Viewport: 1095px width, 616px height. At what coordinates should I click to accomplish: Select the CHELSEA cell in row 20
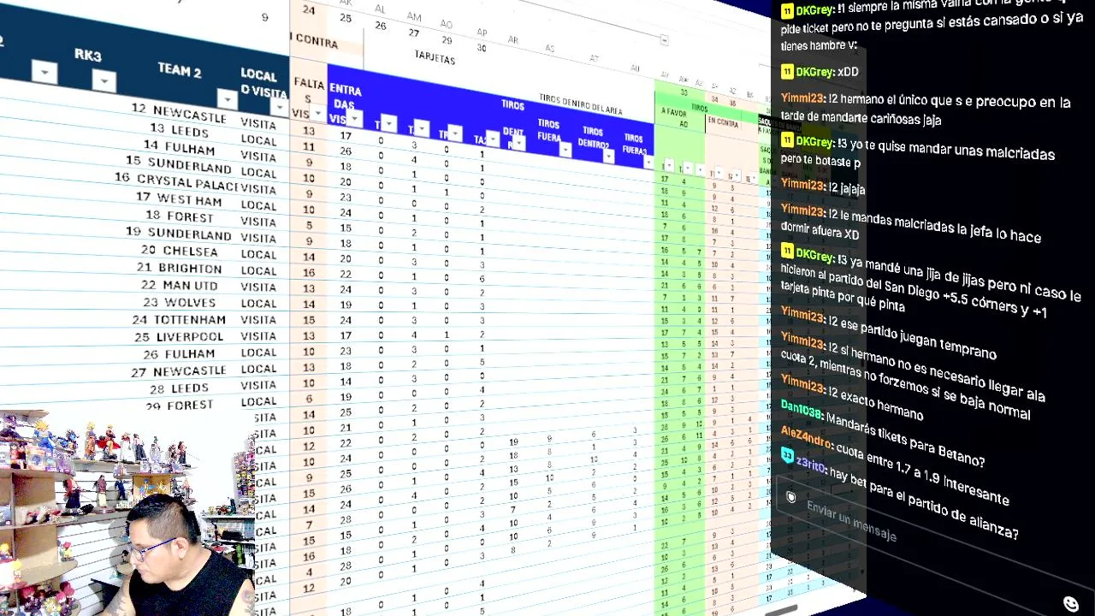pos(191,251)
